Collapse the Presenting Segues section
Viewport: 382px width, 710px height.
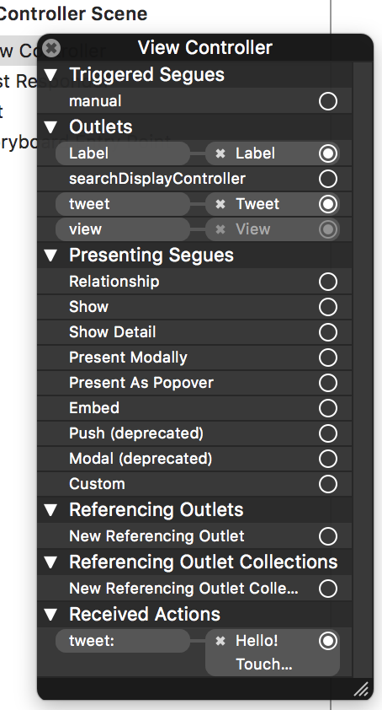coord(51,255)
